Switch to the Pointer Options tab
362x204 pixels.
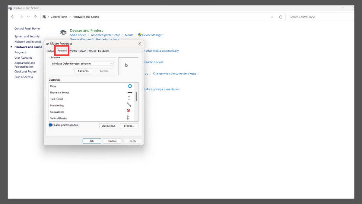click(x=78, y=51)
